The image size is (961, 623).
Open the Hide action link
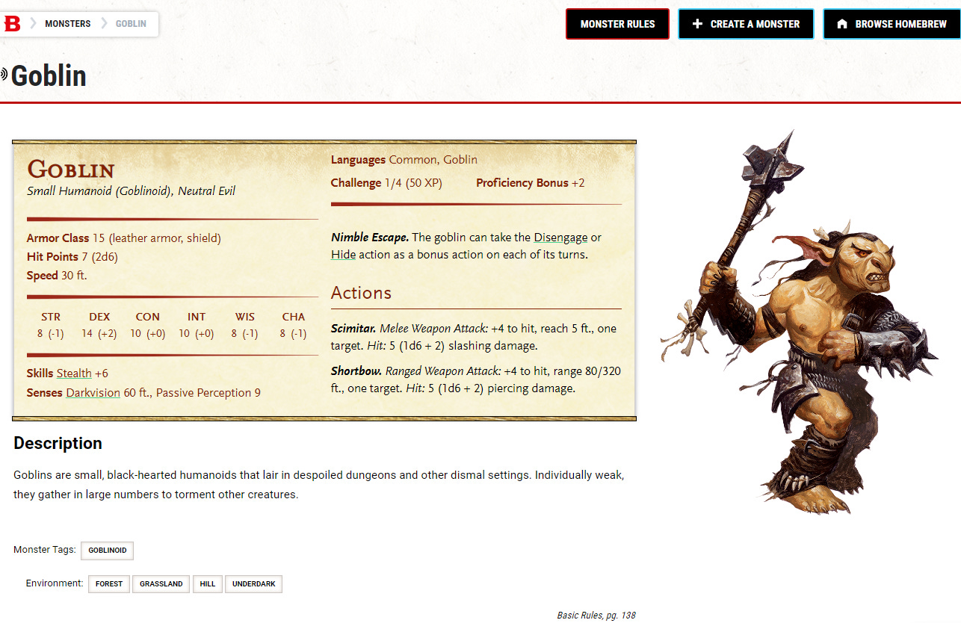(343, 254)
